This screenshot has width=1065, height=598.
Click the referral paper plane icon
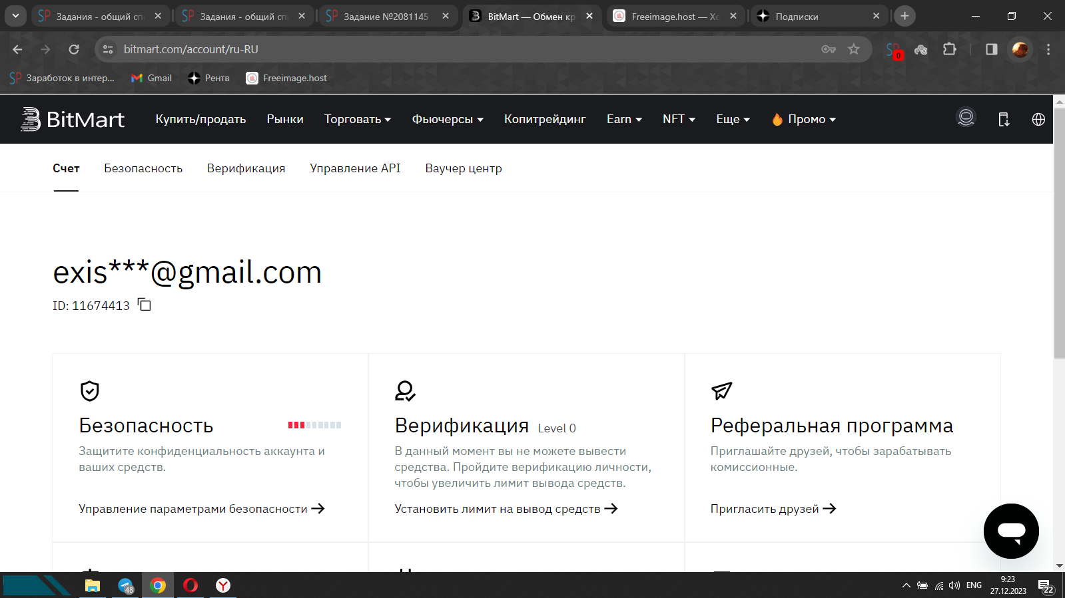[721, 390]
